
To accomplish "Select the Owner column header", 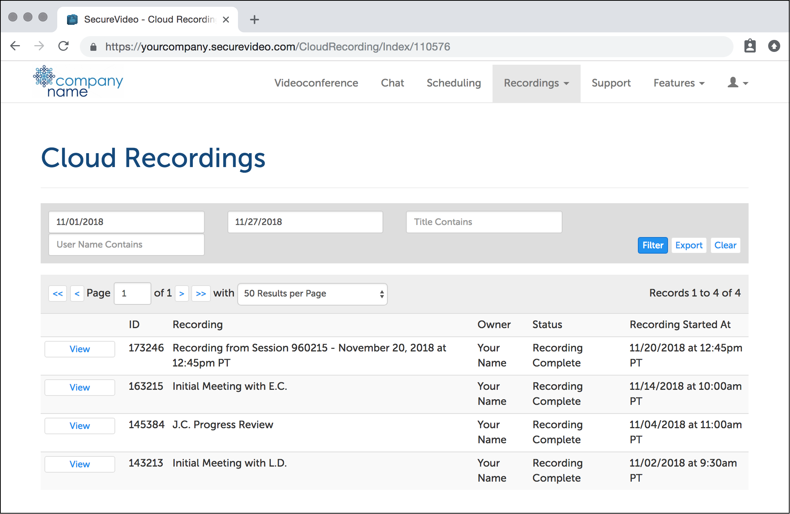I will coord(494,324).
